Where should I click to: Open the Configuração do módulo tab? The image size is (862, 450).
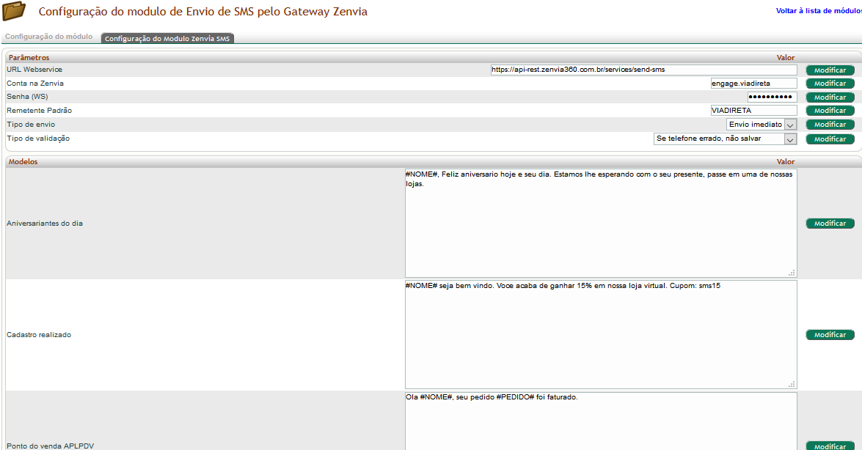49,37
